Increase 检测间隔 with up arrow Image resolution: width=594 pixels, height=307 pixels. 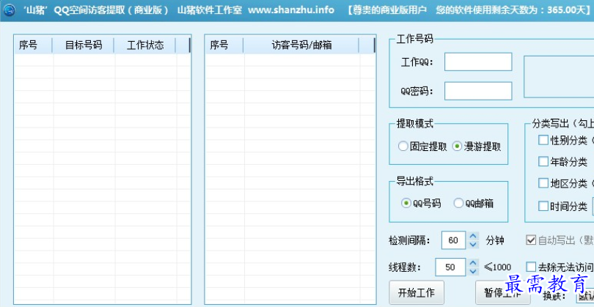click(x=473, y=236)
